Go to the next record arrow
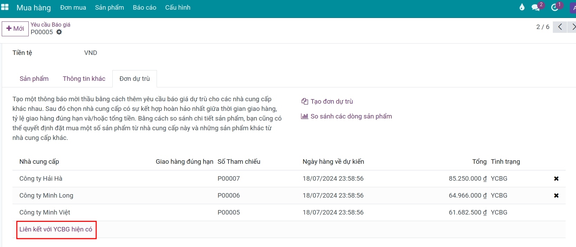The image size is (576, 247). 573,27
